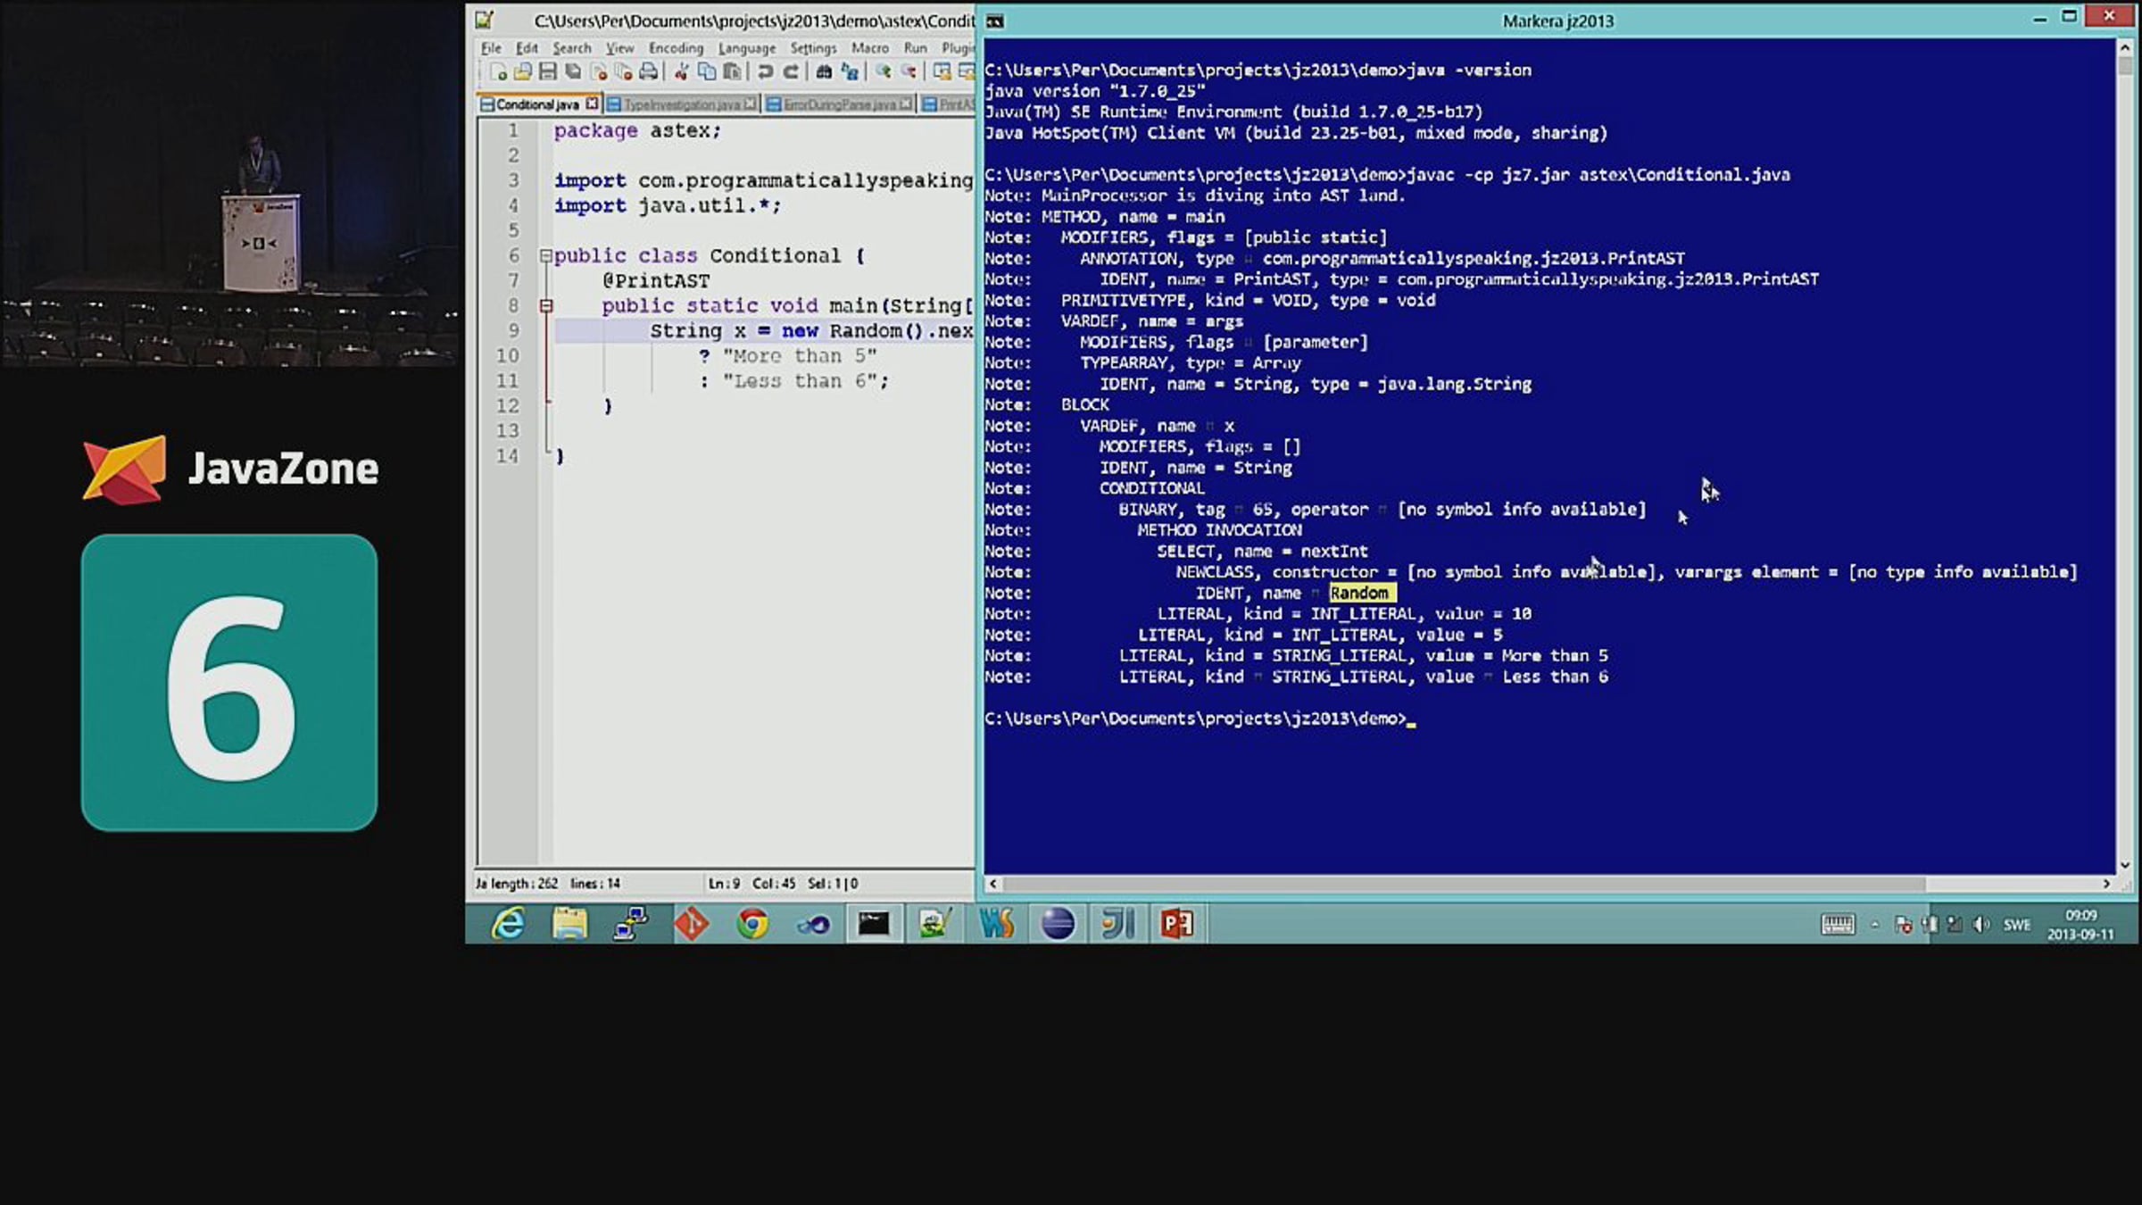The width and height of the screenshot is (2142, 1205).
Task: Click the command window's scroll down arrow
Action: (x=2125, y=864)
